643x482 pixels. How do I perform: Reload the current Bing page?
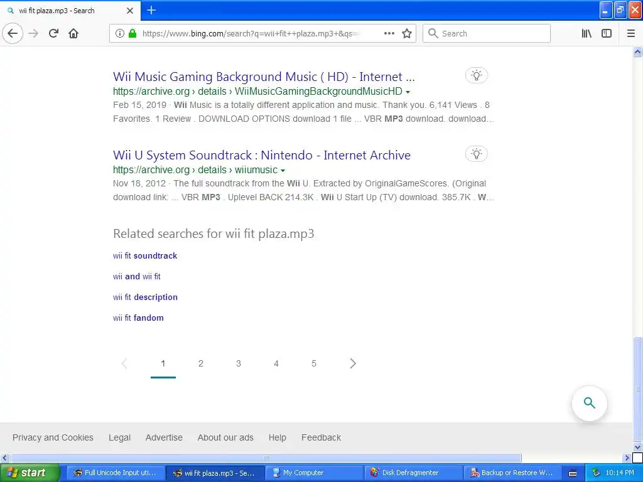tap(54, 33)
